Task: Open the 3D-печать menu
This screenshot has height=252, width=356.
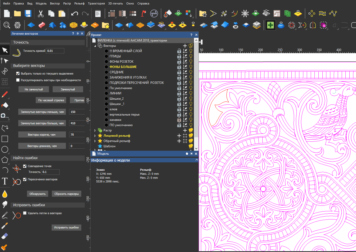Action: coord(116,3)
